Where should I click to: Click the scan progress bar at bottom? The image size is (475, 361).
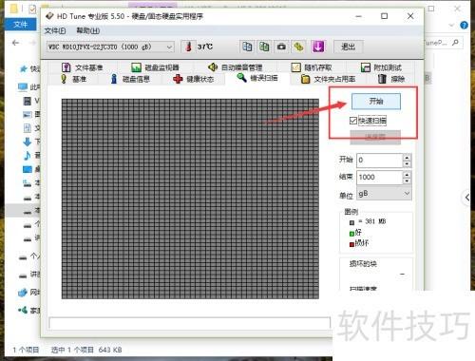click(189, 323)
